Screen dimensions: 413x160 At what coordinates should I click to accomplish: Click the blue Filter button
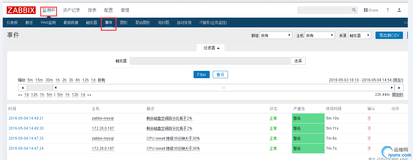(x=201, y=75)
